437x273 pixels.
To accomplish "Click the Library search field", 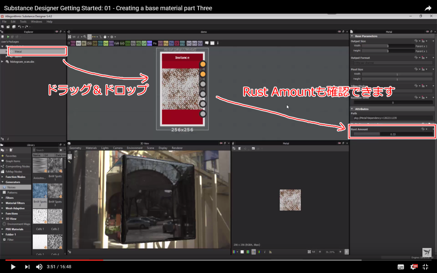I will [46, 150].
